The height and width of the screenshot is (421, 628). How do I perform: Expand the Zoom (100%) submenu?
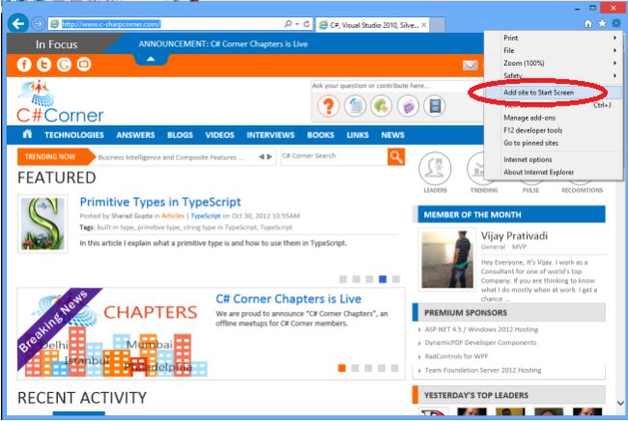pos(554,63)
